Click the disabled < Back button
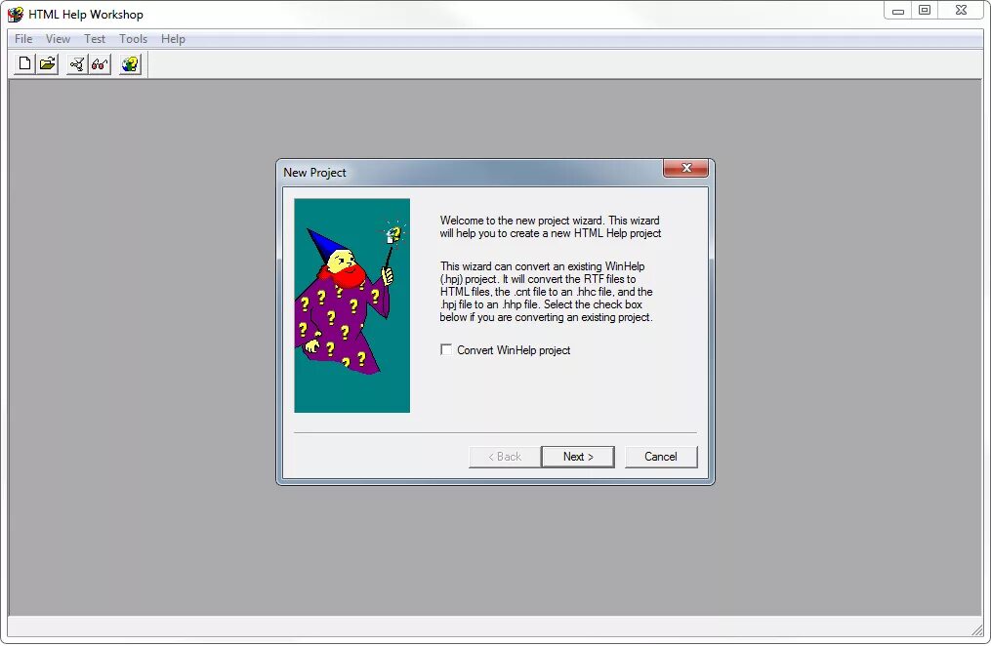The height and width of the screenshot is (646, 991). point(505,457)
